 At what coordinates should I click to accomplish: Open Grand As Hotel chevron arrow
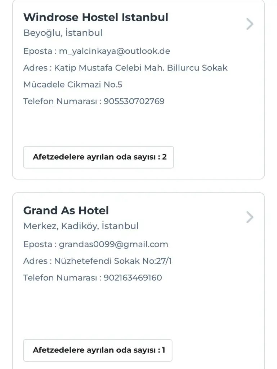(250, 217)
